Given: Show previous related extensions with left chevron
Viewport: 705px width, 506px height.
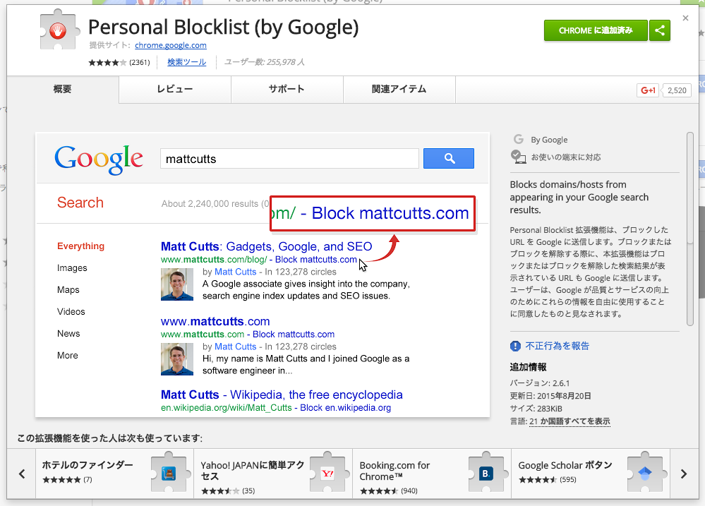Looking at the screenshot, I should coord(22,474).
